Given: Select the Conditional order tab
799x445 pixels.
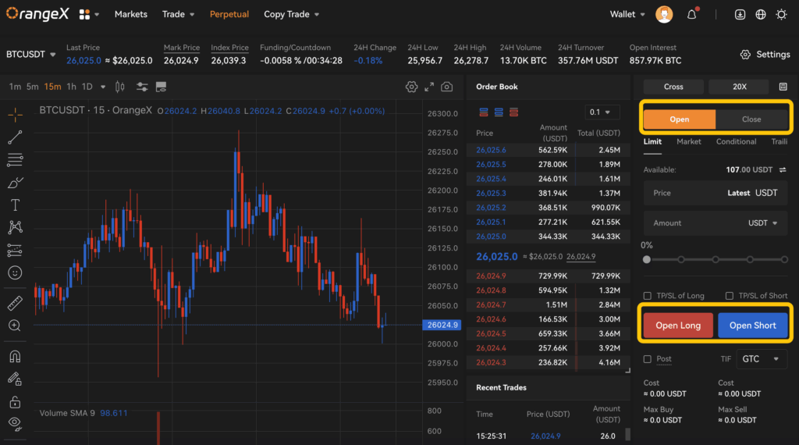Looking at the screenshot, I should 737,142.
